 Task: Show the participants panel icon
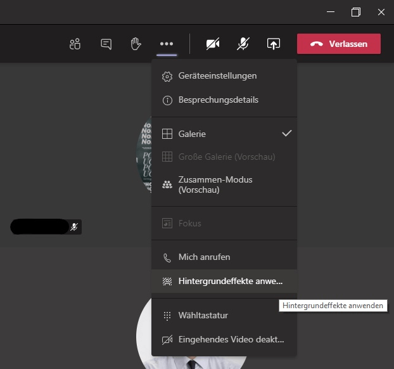point(75,44)
